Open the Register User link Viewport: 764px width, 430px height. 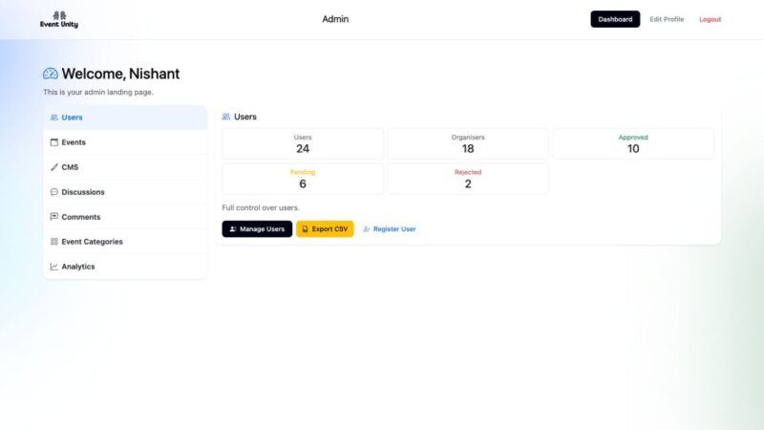coord(390,229)
